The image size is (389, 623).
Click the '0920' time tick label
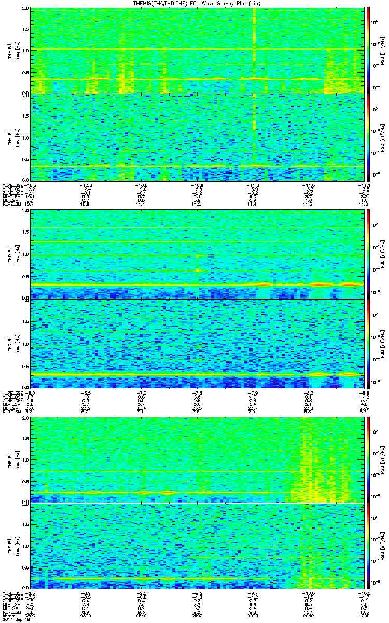253,616
